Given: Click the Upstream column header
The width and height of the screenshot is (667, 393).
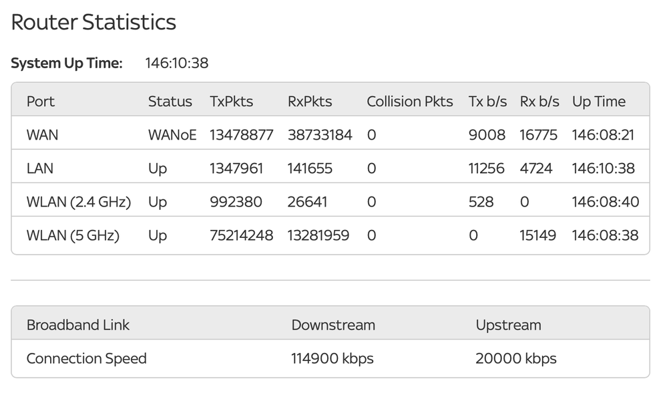Looking at the screenshot, I should coord(508,325).
